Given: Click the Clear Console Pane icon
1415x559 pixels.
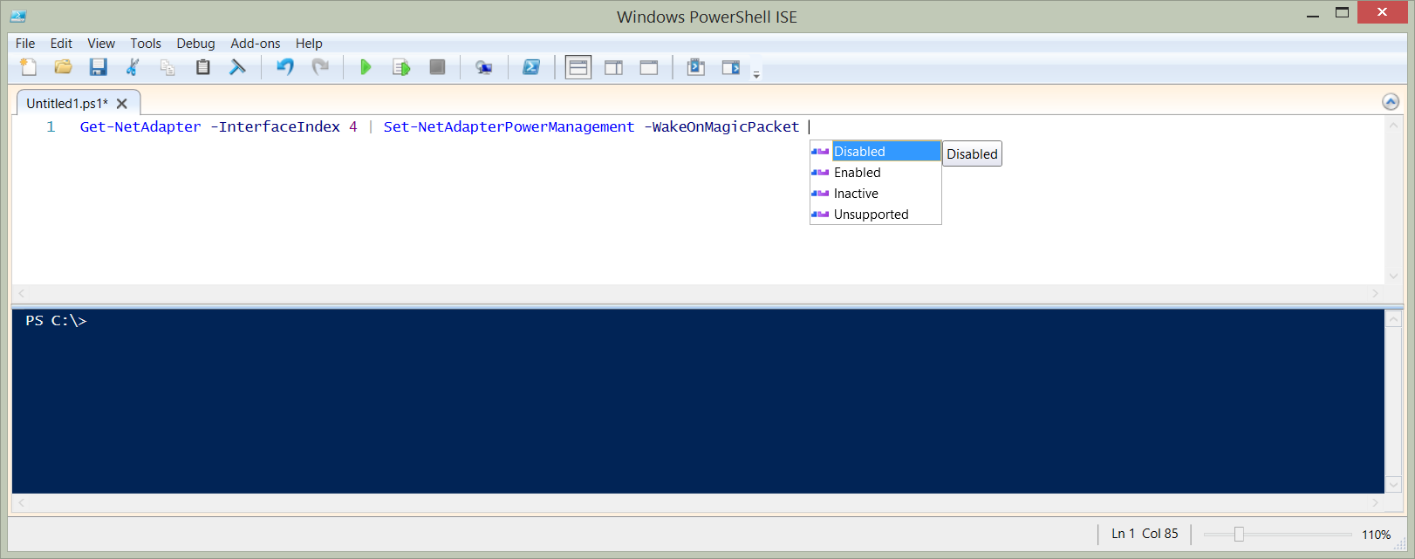Looking at the screenshot, I should tap(237, 67).
